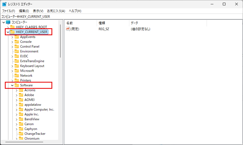Expand the Acronis key
The image size is (243, 145).
(16, 90)
